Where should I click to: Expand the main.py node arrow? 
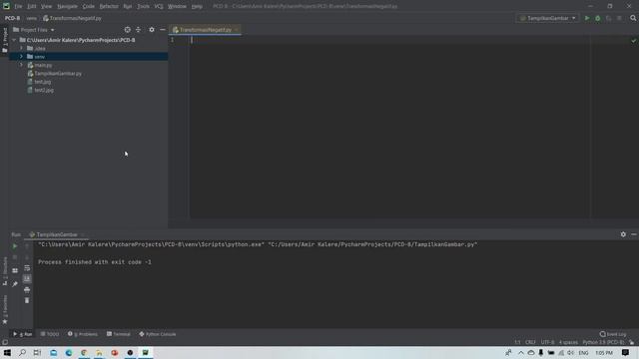pos(22,65)
